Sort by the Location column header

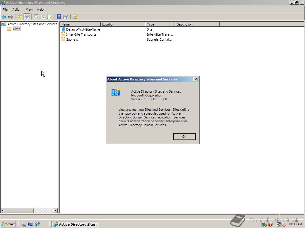click(x=123, y=24)
